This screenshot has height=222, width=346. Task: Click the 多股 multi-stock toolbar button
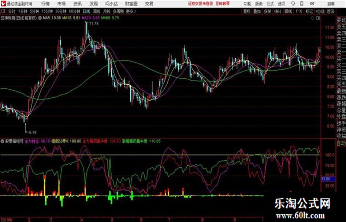pos(267,11)
